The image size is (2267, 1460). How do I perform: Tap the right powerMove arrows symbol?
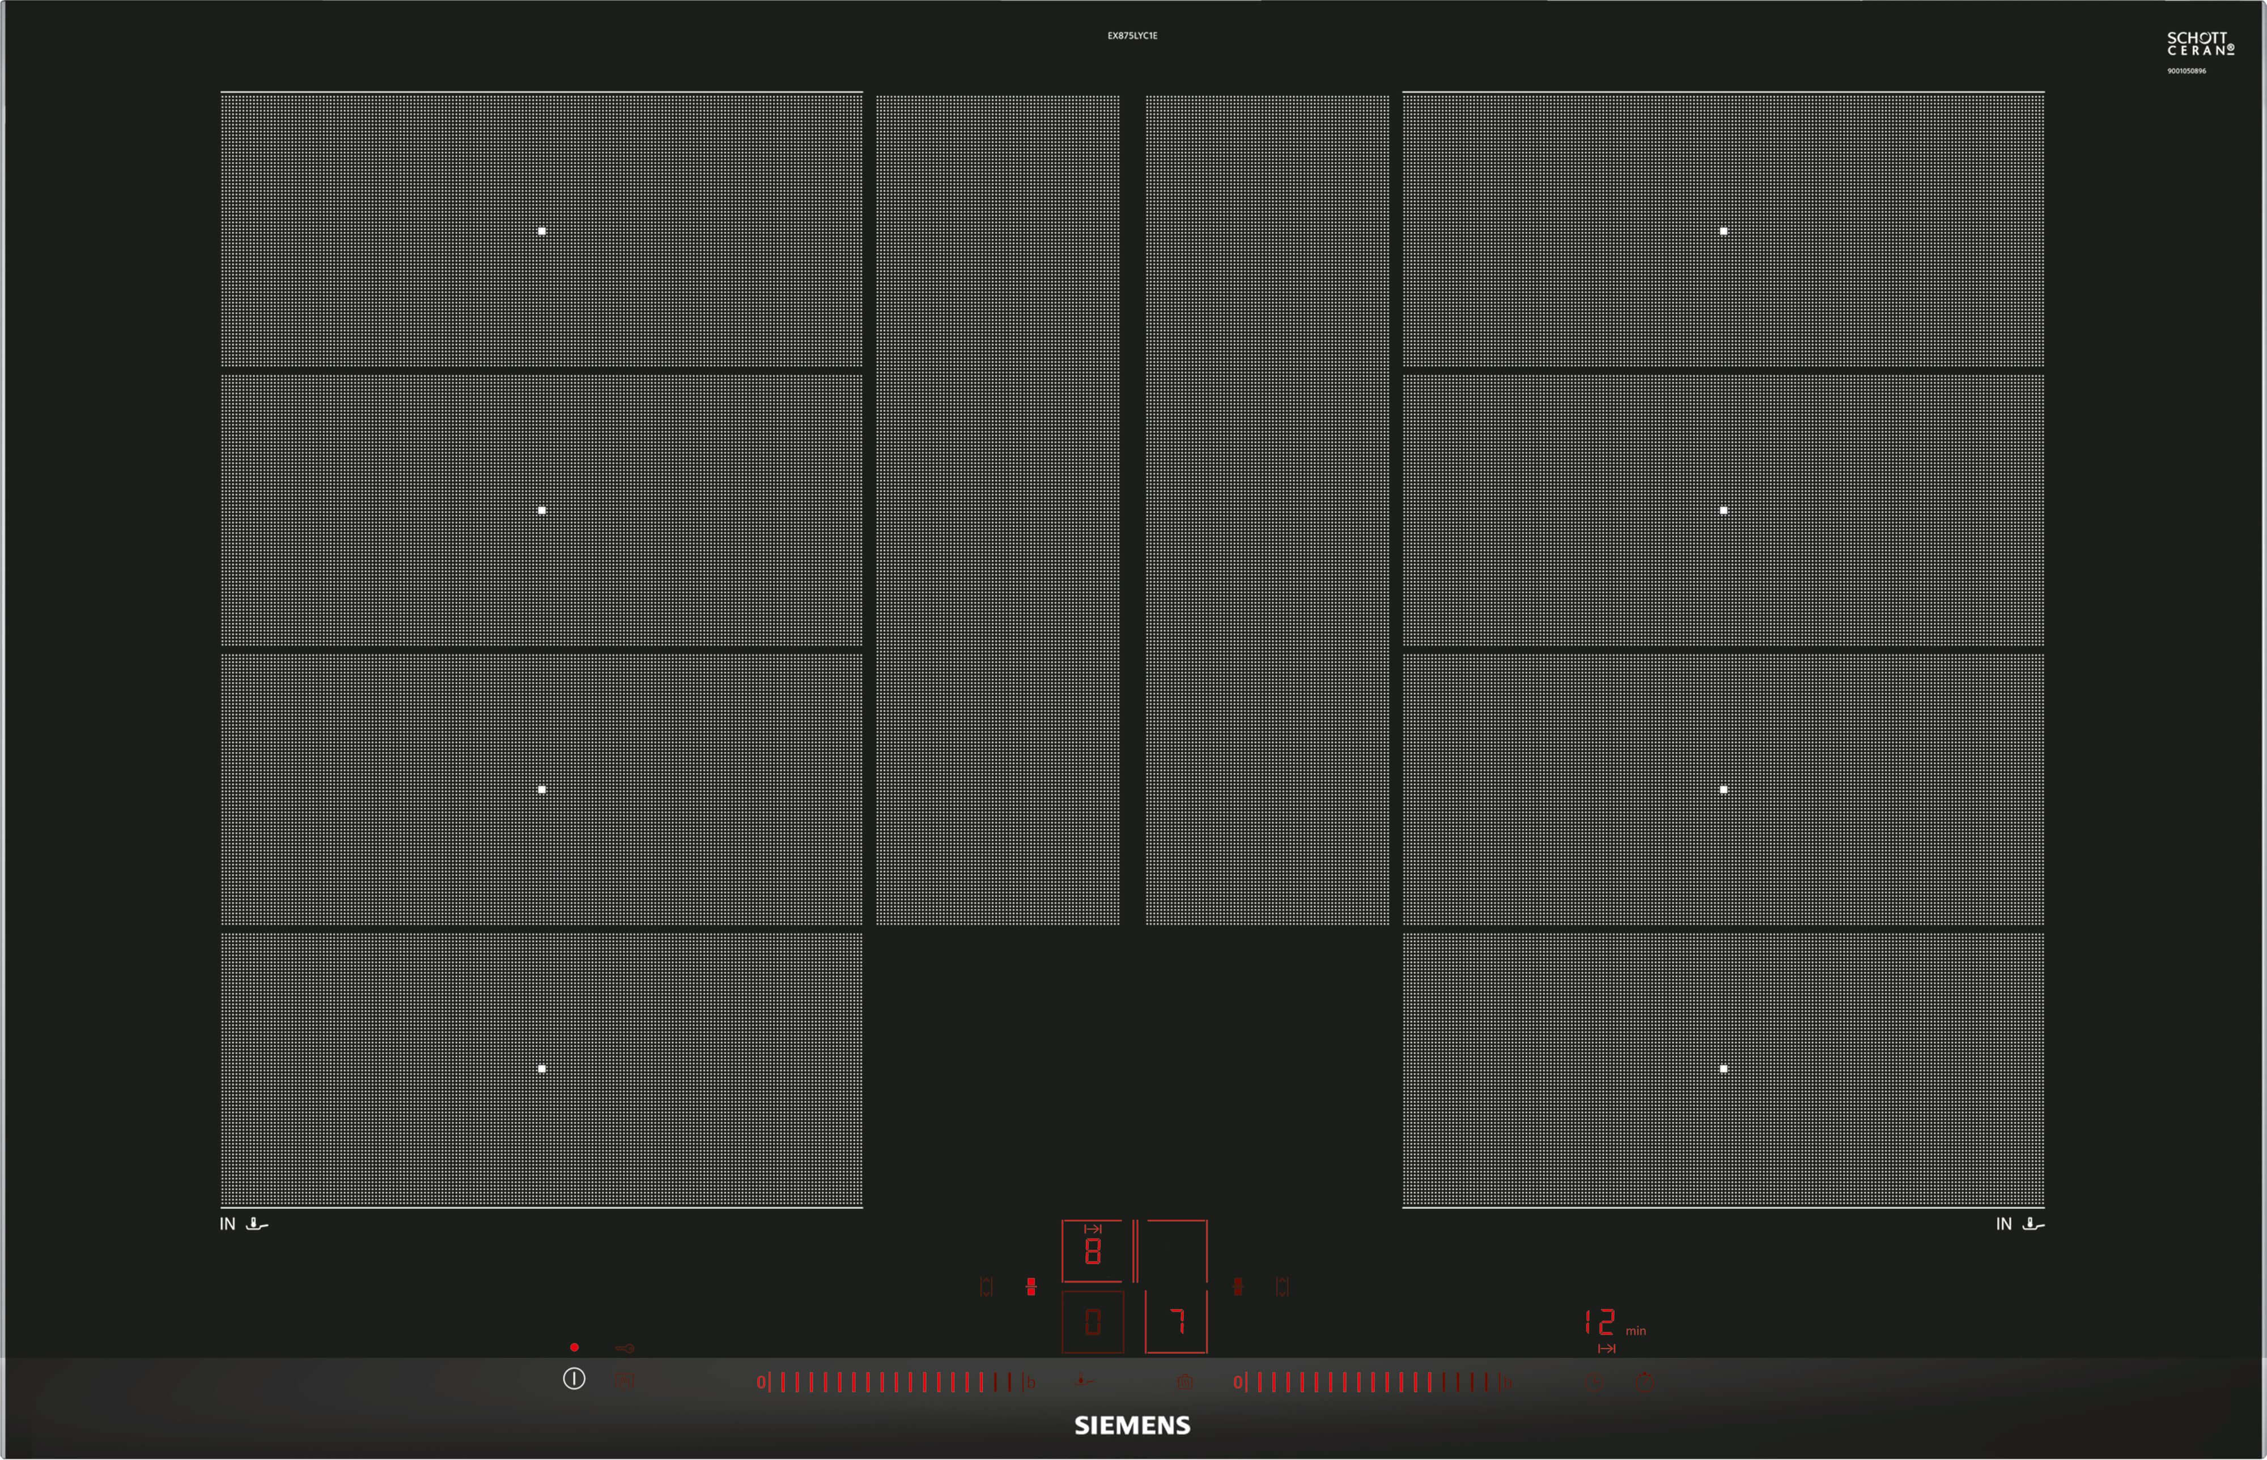(x=1283, y=1287)
